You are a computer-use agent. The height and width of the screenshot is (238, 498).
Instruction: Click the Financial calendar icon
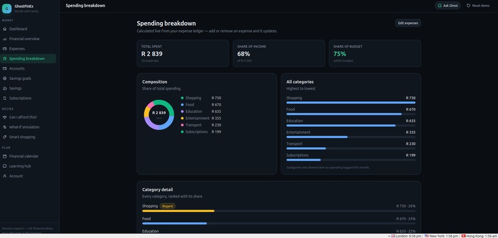[x=4, y=156]
